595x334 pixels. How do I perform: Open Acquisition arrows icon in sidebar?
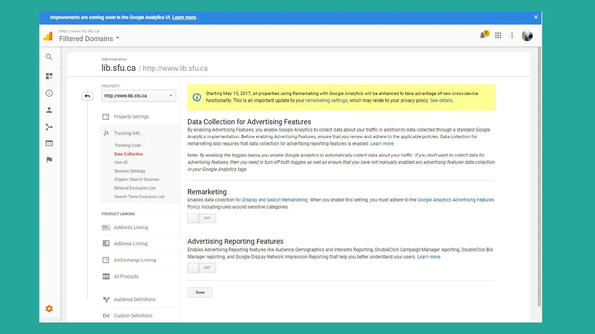coord(49,127)
